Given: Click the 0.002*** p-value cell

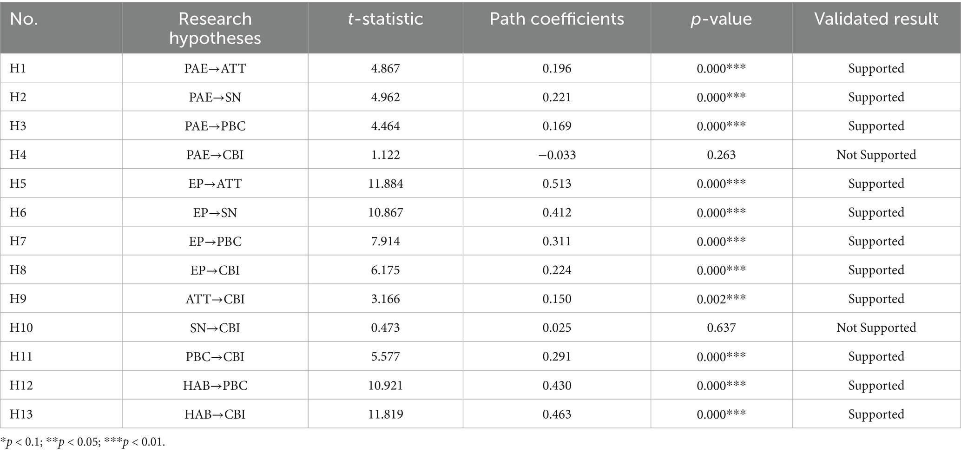Looking at the screenshot, I should point(721,299).
